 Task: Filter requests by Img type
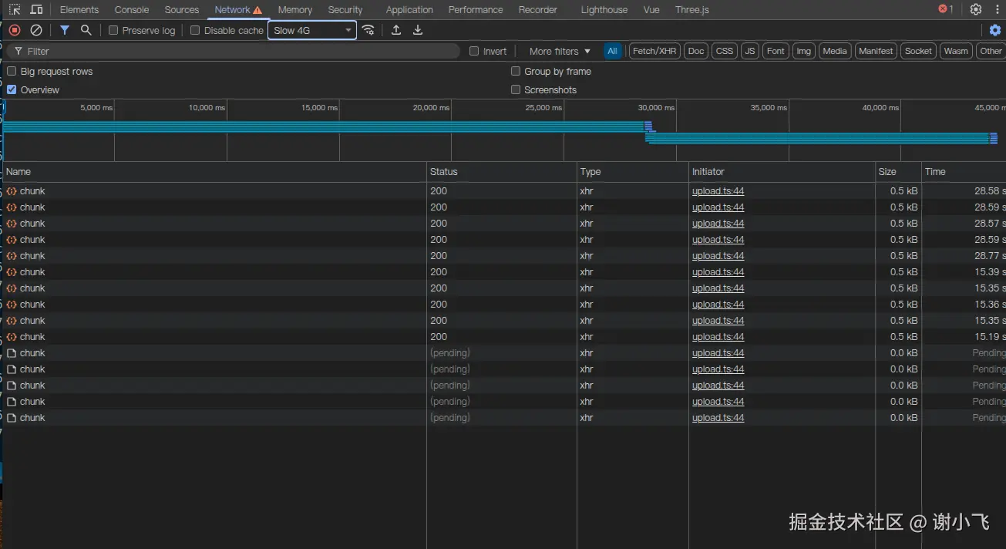tap(804, 51)
